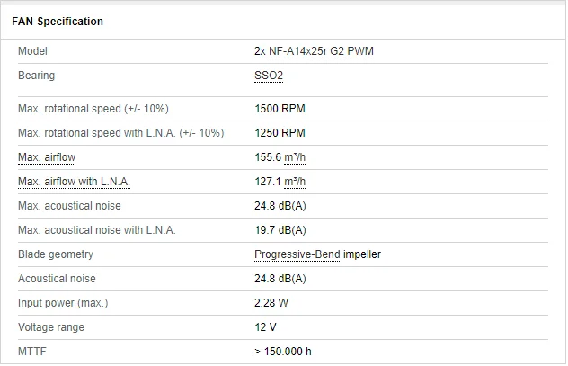Click the 2.28 W input power value
The image size is (568, 366).
(x=273, y=303)
